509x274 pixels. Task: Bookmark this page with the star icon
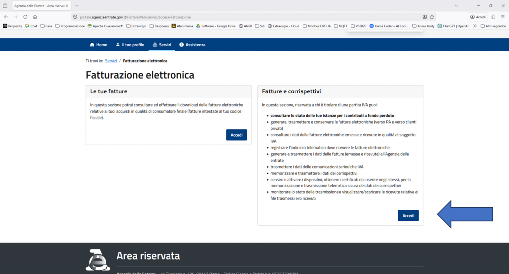click(432, 17)
